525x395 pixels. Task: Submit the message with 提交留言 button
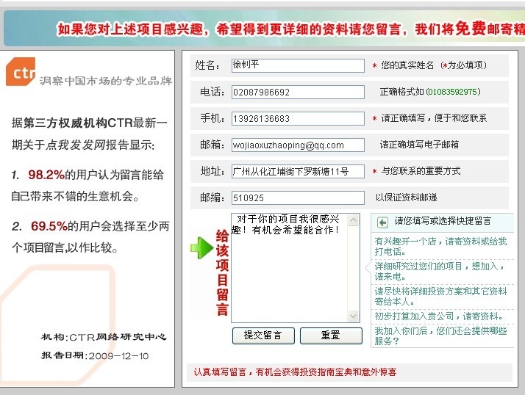263,336
